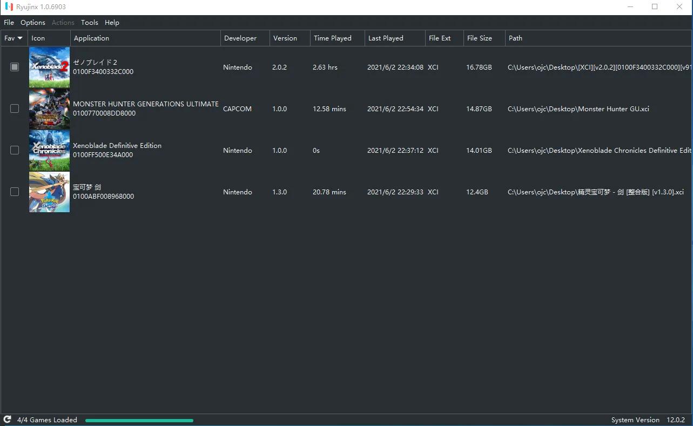Click last played 2021/6/2 22:54:34
The image size is (693, 426).
pyautogui.click(x=395, y=109)
